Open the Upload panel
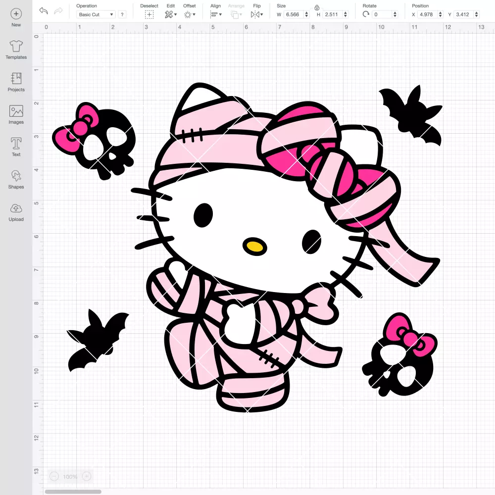 (x=16, y=212)
